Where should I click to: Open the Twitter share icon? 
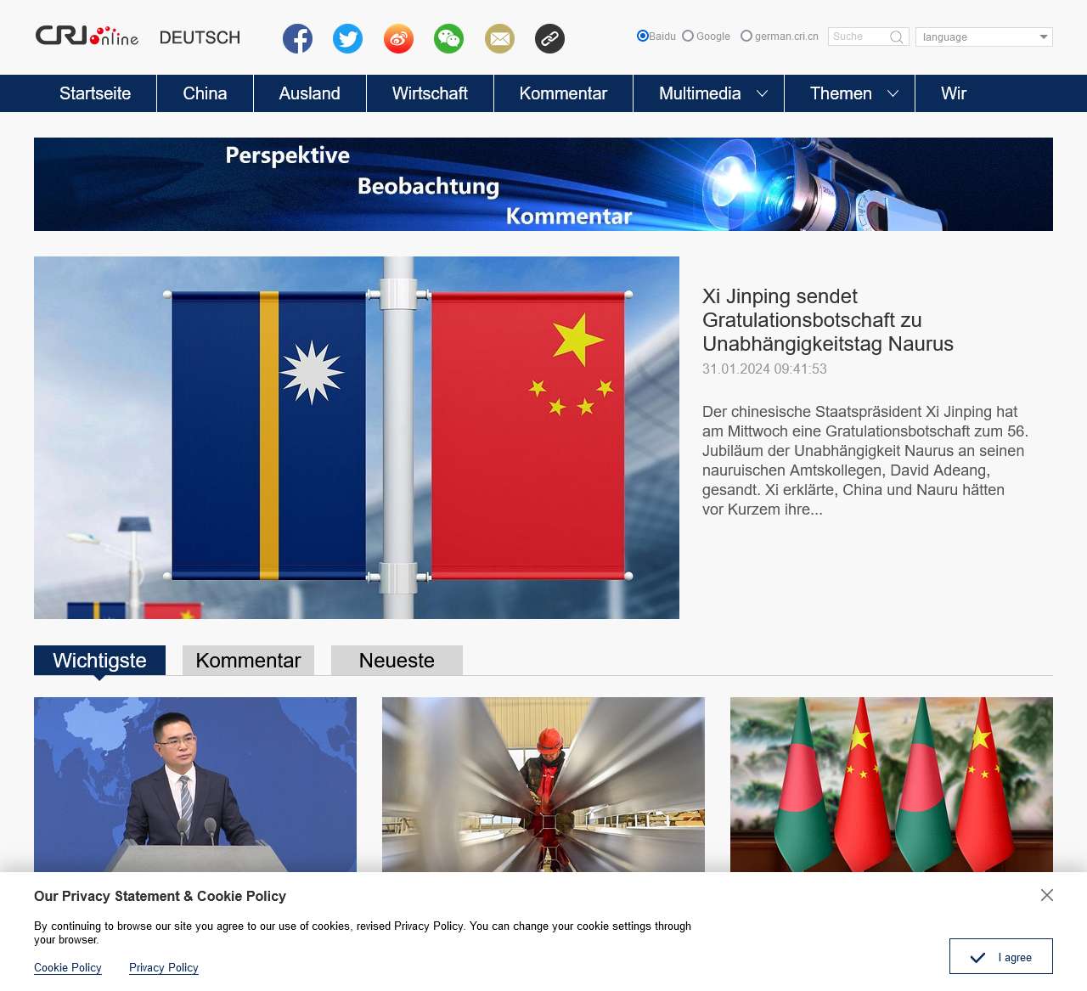coord(347,38)
